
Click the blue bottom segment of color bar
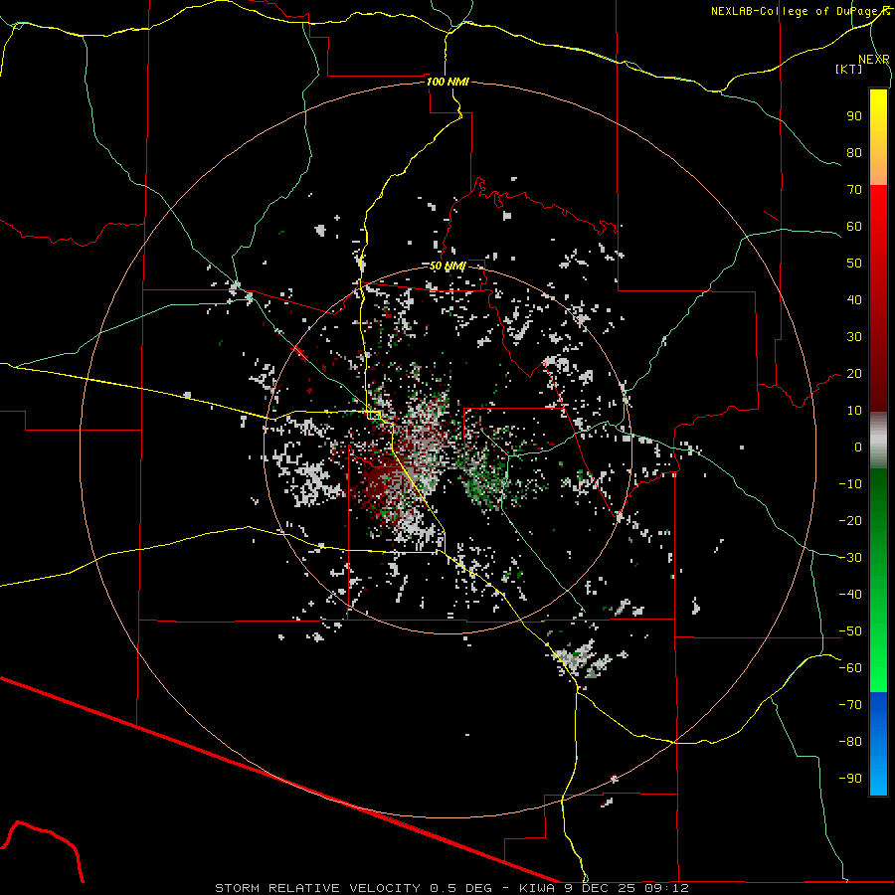[878, 744]
